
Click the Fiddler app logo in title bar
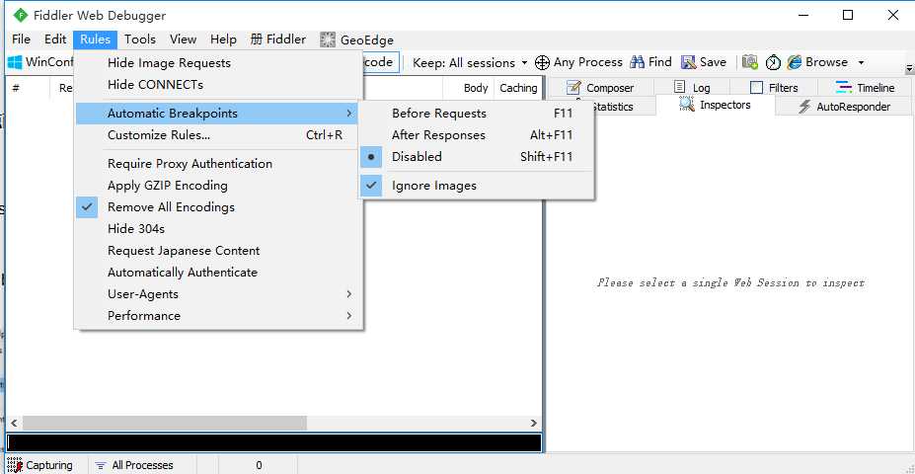click(21, 15)
